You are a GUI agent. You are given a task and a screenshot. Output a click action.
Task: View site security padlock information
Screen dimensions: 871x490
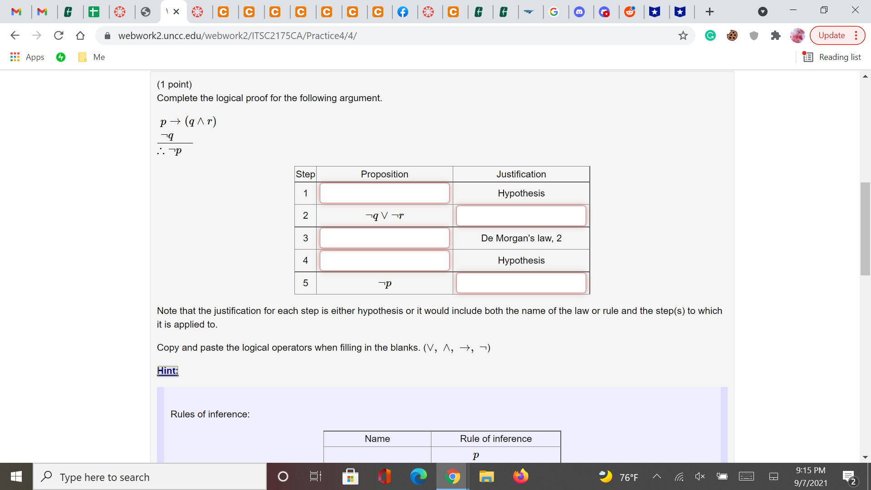(x=108, y=36)
